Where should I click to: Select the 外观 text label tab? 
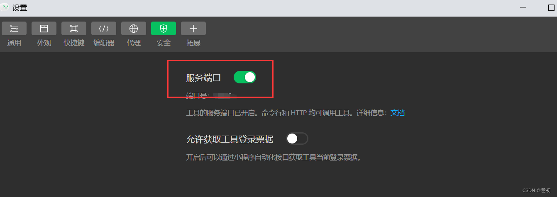coord(44,43)
